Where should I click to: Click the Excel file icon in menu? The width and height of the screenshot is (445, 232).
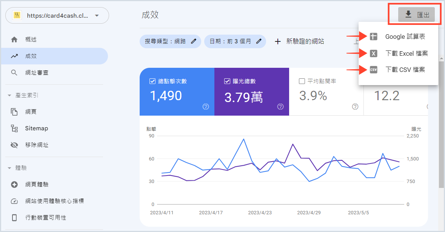tap(373, 53)
